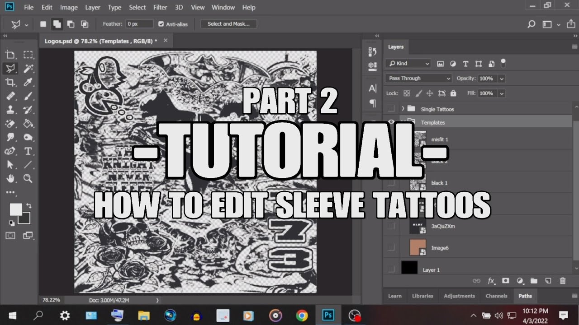This screenshot has width=579, height=325.
Task: Select the Smudge tool
Action: pos(10,137)
